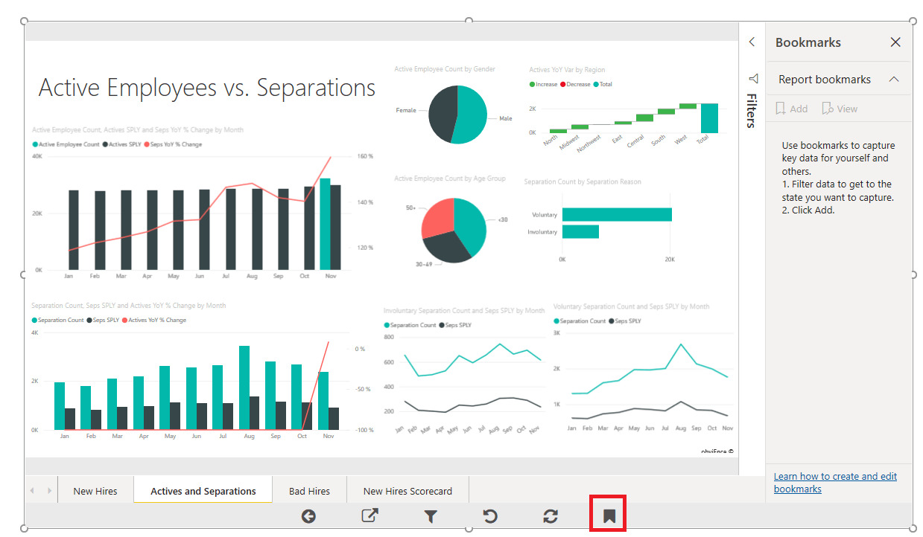The height and width of the screenshot is (537, 923).
Task: Click the Add bookmark icon in Bookmarks pane
Action: pos(791,108)
